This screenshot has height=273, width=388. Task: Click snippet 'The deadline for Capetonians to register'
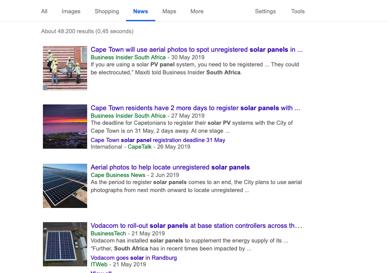tap(192, 127)
